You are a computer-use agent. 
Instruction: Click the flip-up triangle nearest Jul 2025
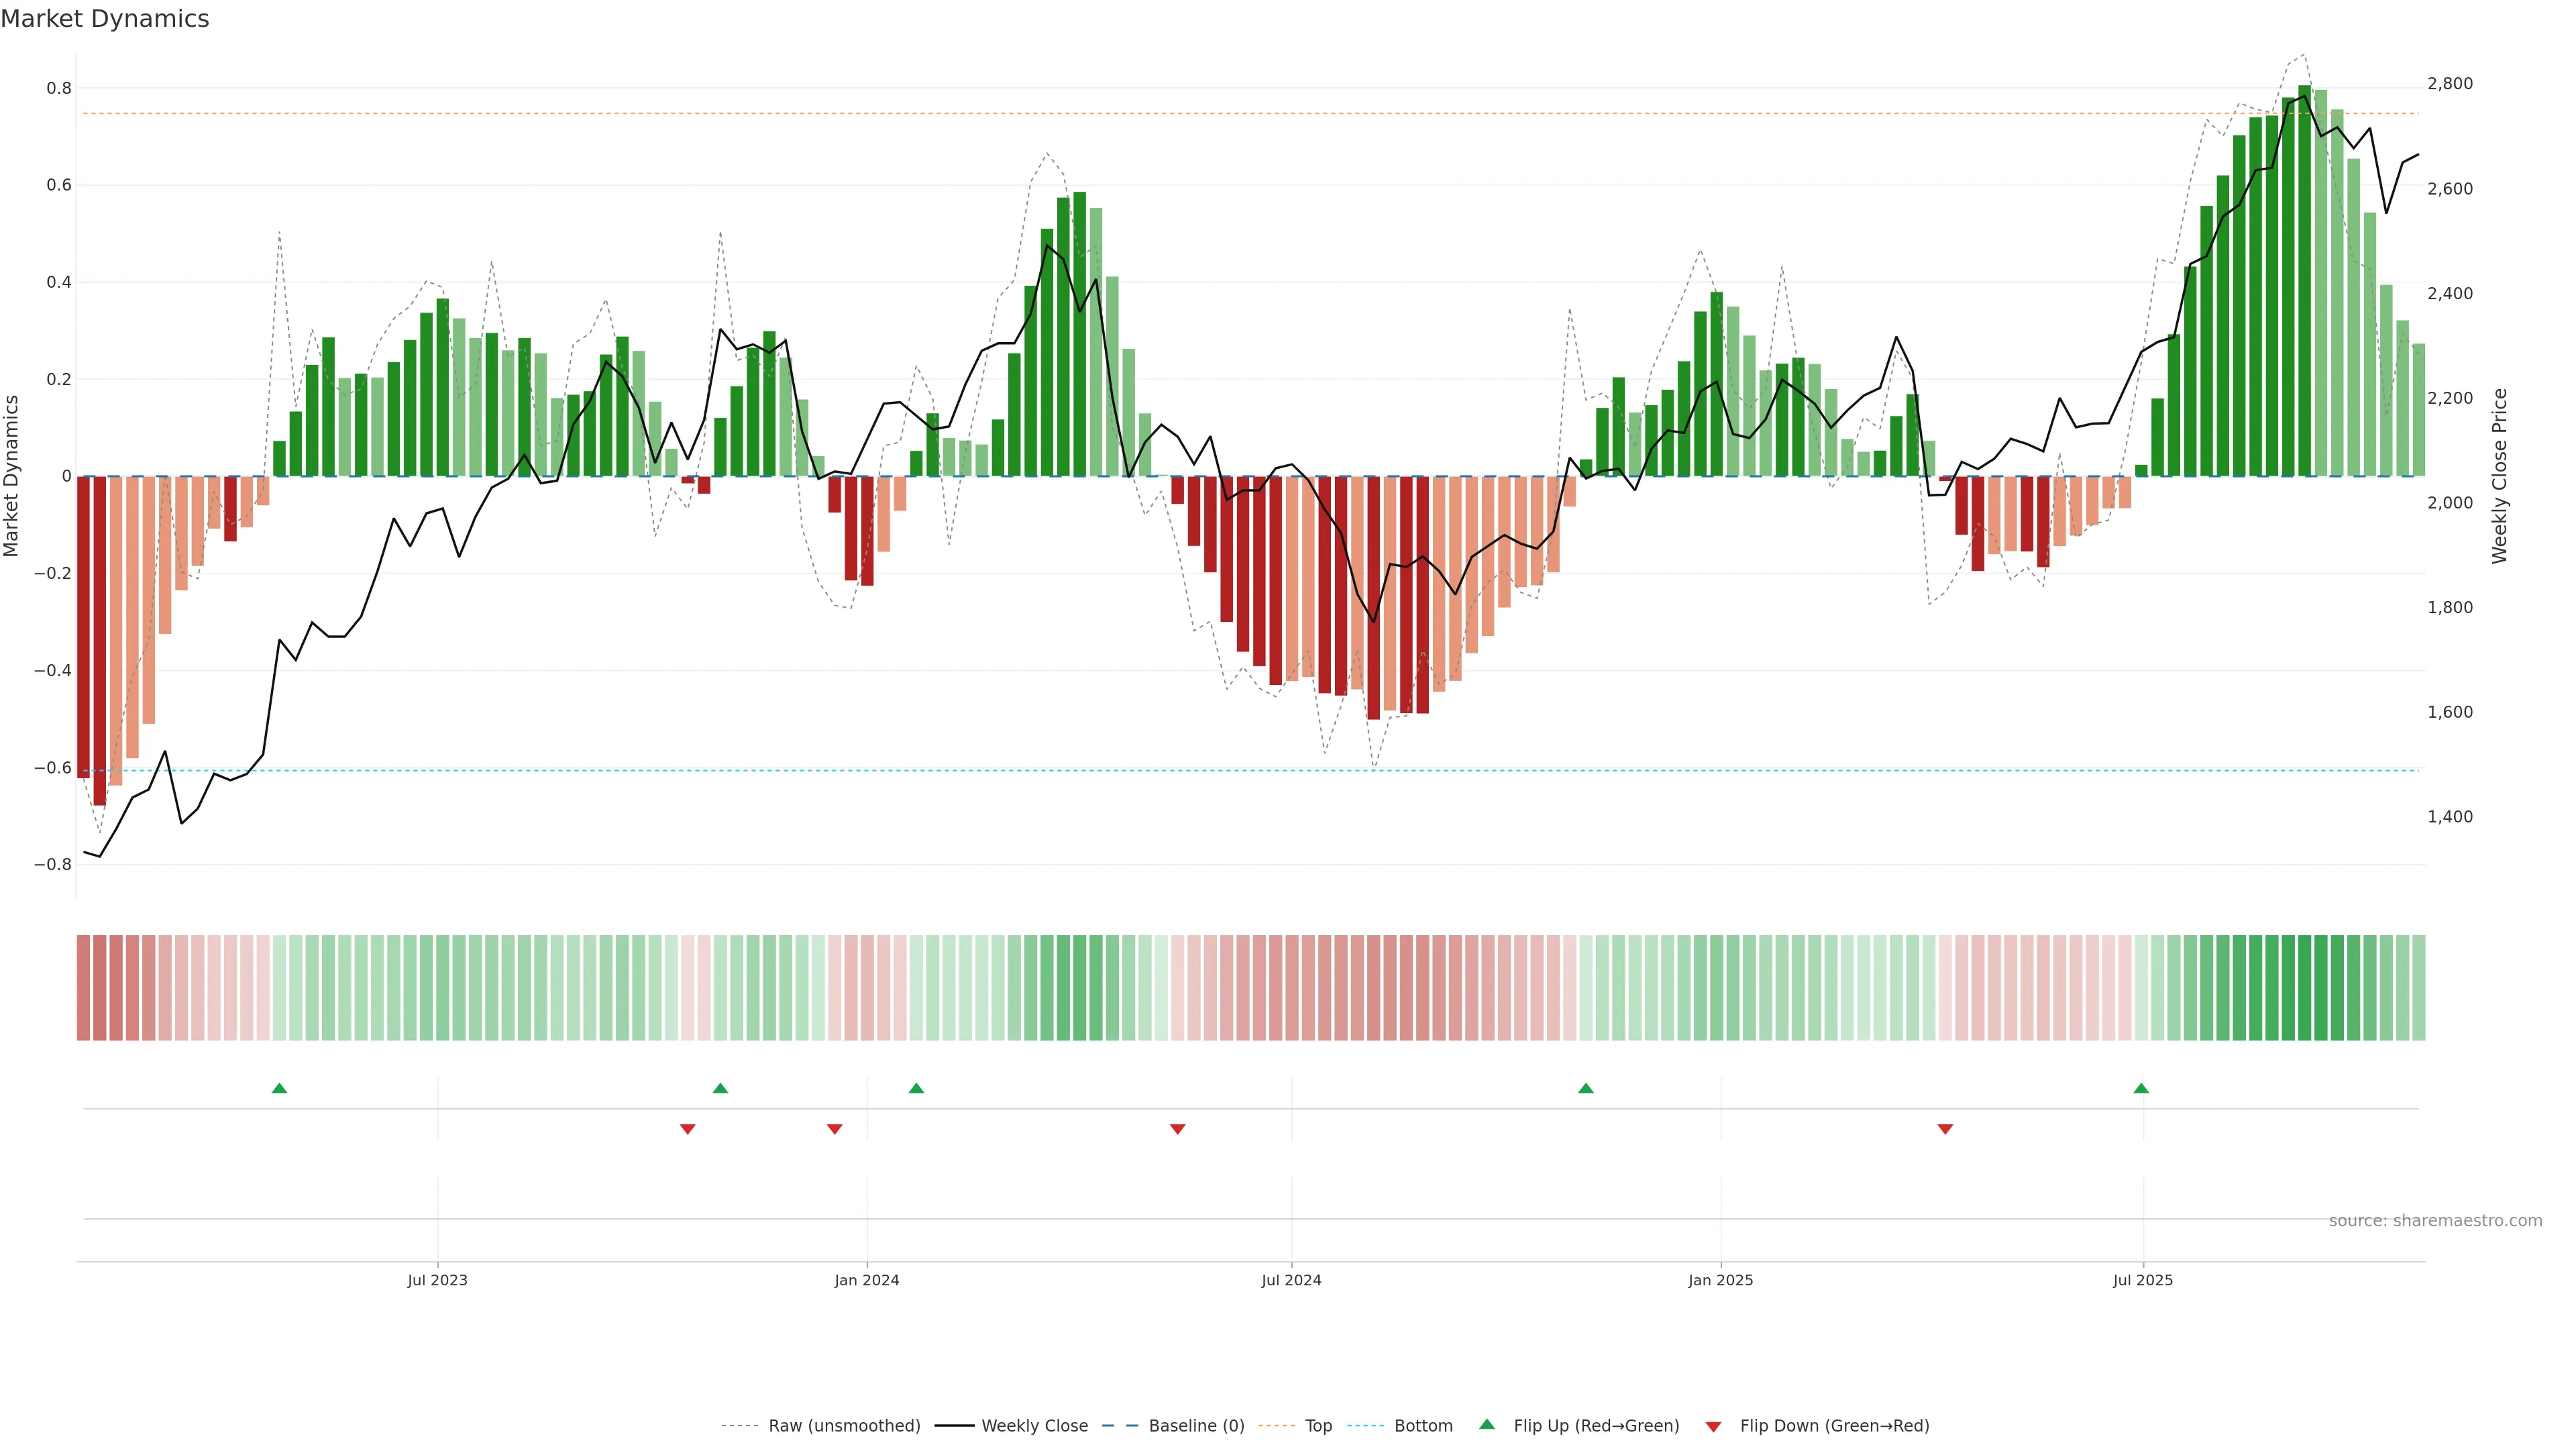coord(2141,1088)
